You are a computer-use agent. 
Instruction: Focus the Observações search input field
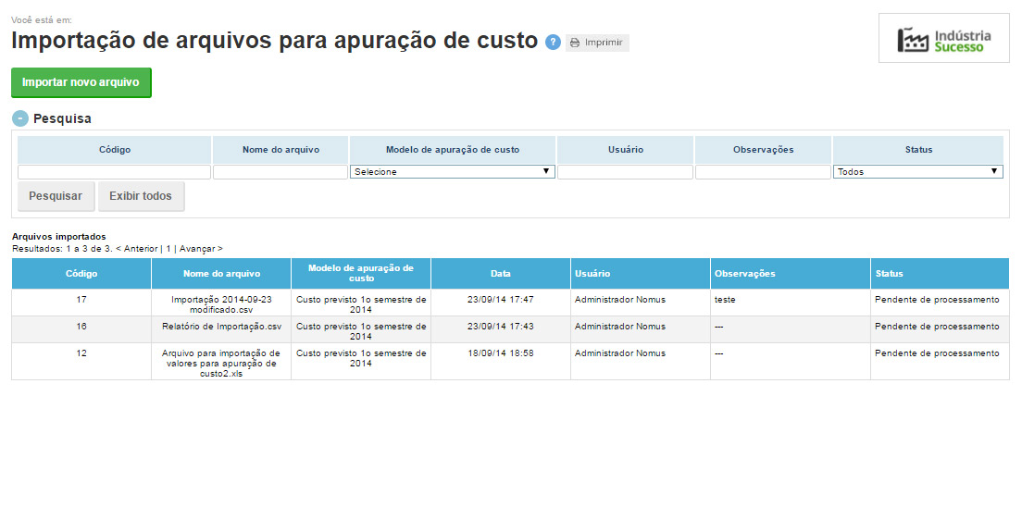point(763,172)
